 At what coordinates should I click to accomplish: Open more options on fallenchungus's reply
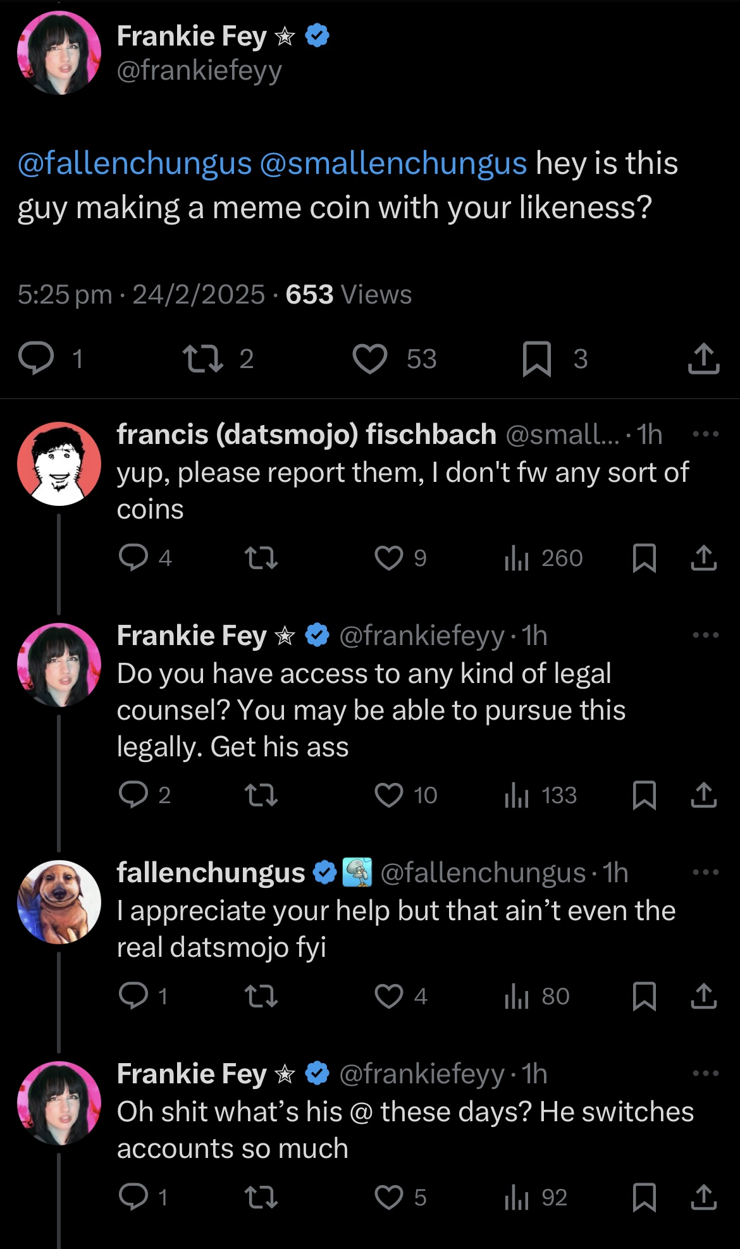(x=705, y=873)
